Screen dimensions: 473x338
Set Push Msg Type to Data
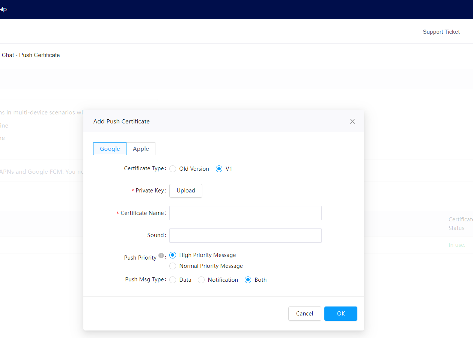point(173,280)
